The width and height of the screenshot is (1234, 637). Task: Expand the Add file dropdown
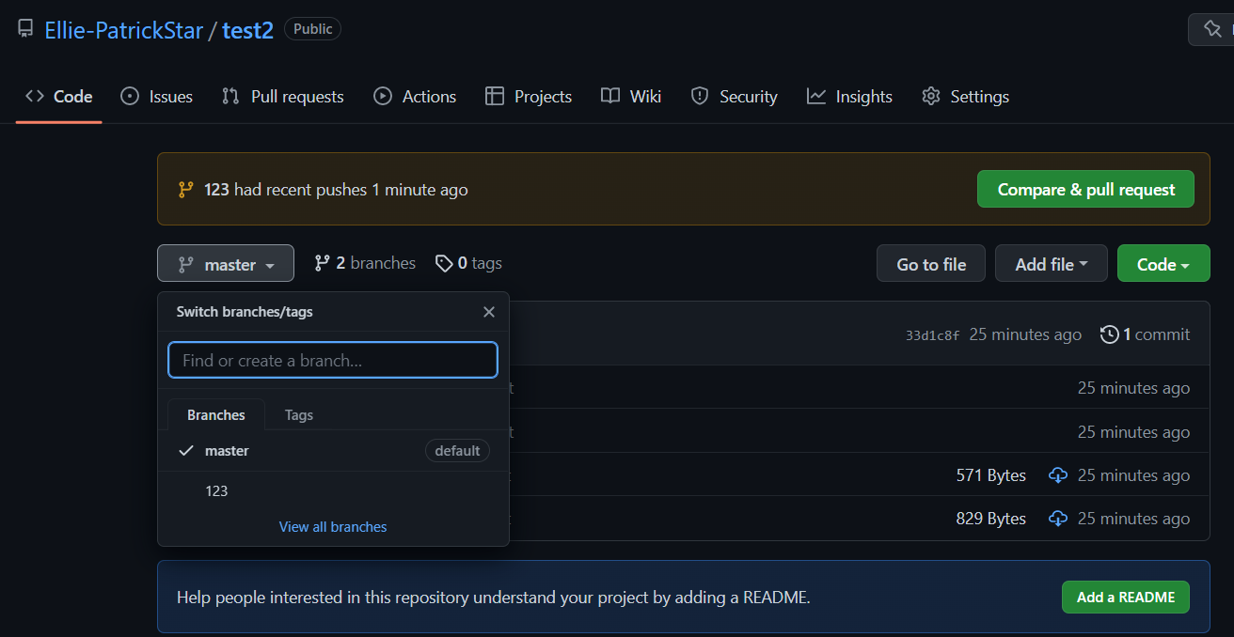point(1052,264)
